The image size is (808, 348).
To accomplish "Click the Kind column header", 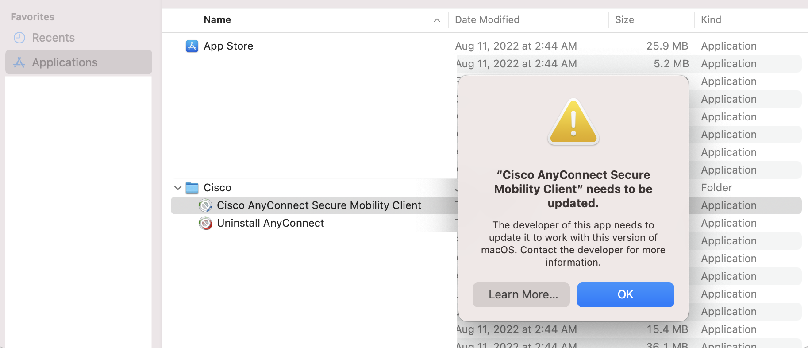I will 711,19.
